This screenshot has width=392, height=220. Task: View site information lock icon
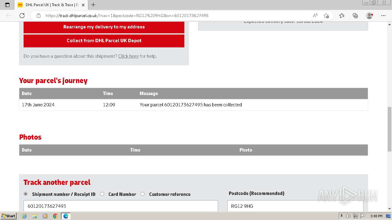coord(39,16)
